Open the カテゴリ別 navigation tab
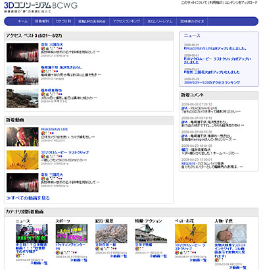Viewport: 263px width, 270px height. 63,21
